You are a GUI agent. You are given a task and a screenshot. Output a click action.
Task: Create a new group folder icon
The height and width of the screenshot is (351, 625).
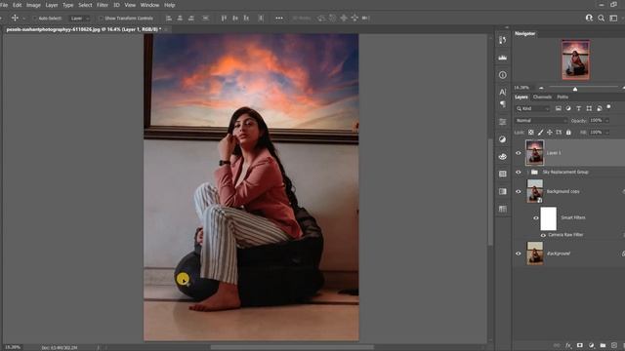coord(603,345)
